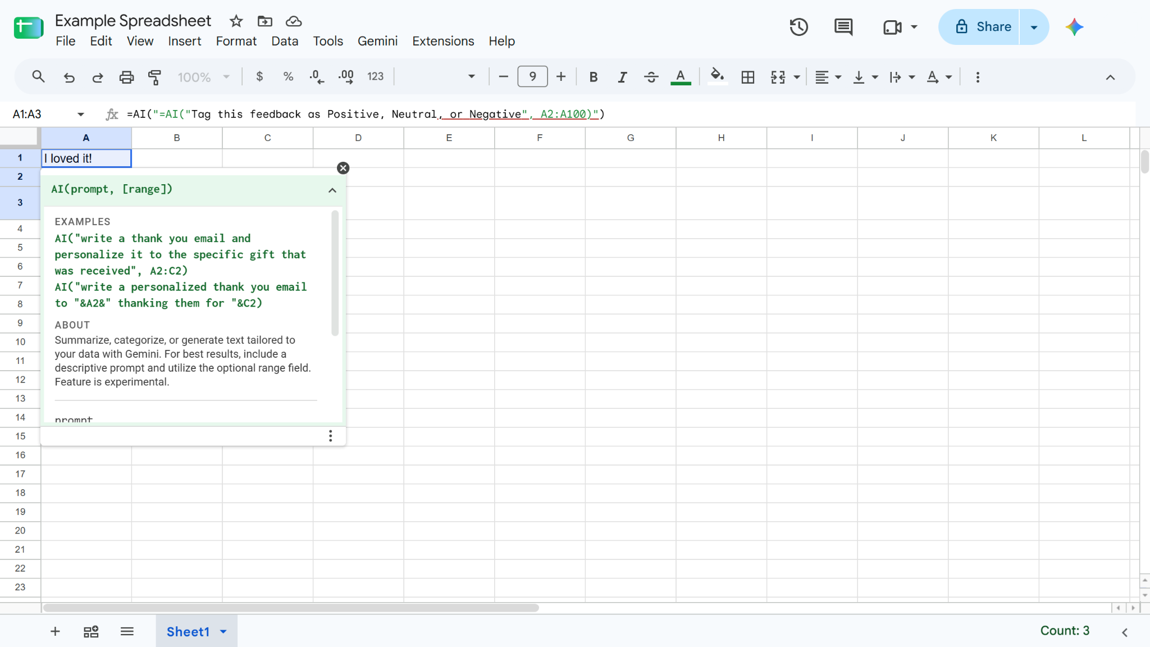
Task: Print the spreadsheet
Action: [126, 77]
